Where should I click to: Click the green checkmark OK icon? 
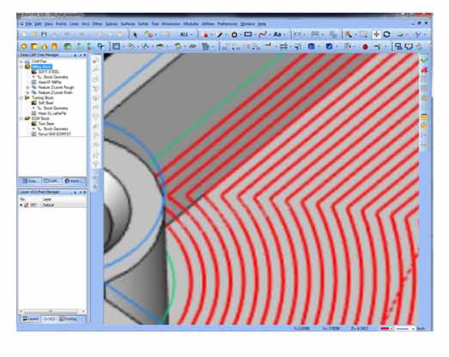click(424, 60)
